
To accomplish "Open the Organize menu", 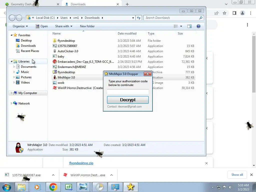I will tap(20, 26).
